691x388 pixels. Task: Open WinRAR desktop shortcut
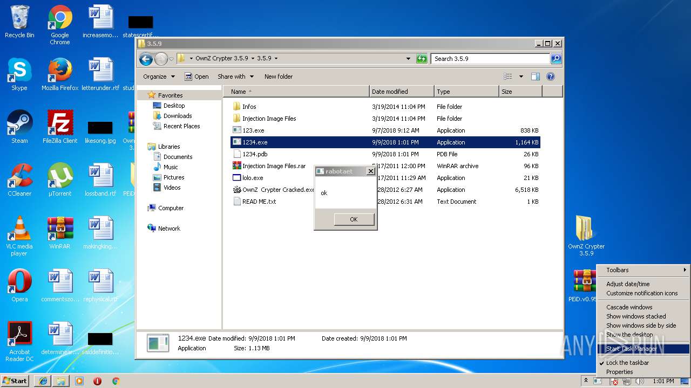click(x=60, y=233)
